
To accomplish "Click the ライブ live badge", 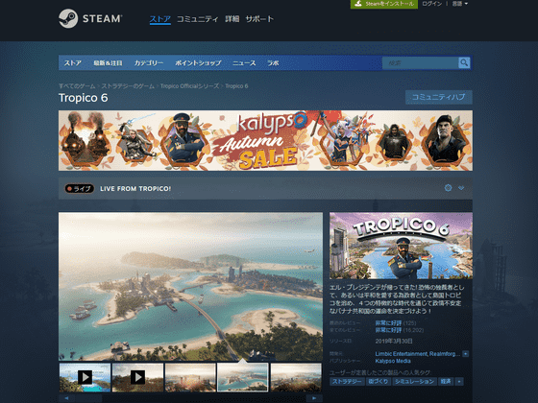I will point(79,188).
